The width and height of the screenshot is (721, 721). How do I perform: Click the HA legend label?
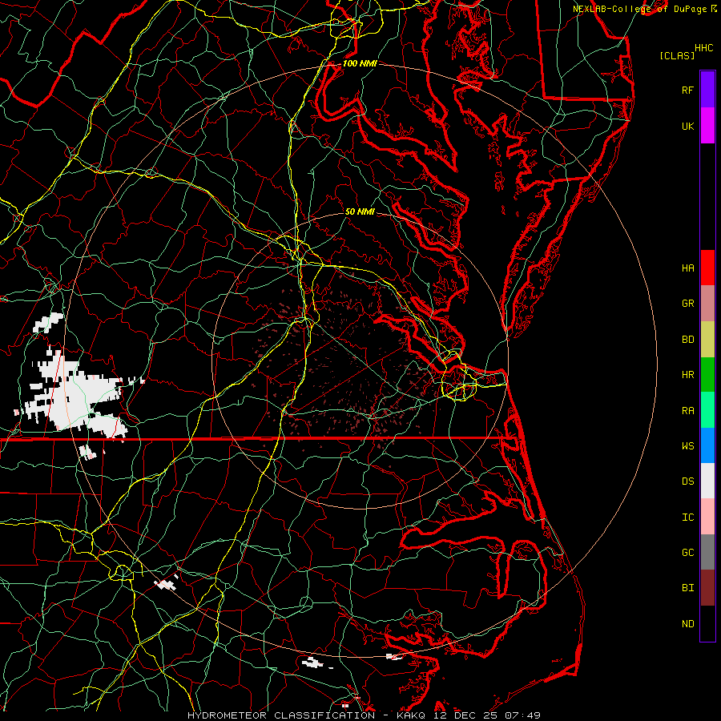click(688, 268)
